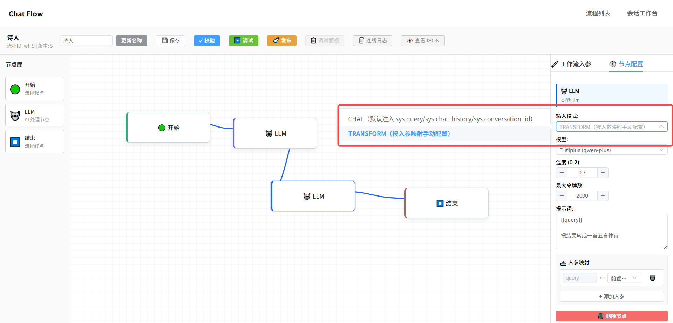Click the prompt textarea with {{query}}
673x323 pixels.
612,232
